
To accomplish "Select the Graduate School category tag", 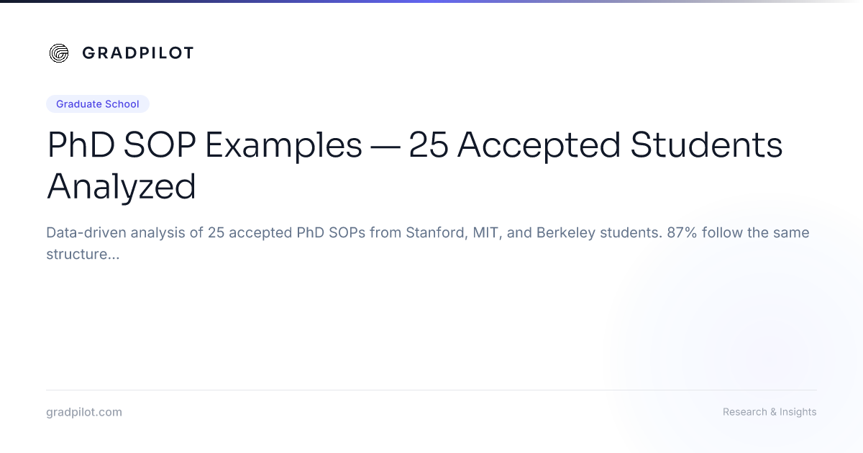I will 98,104.
